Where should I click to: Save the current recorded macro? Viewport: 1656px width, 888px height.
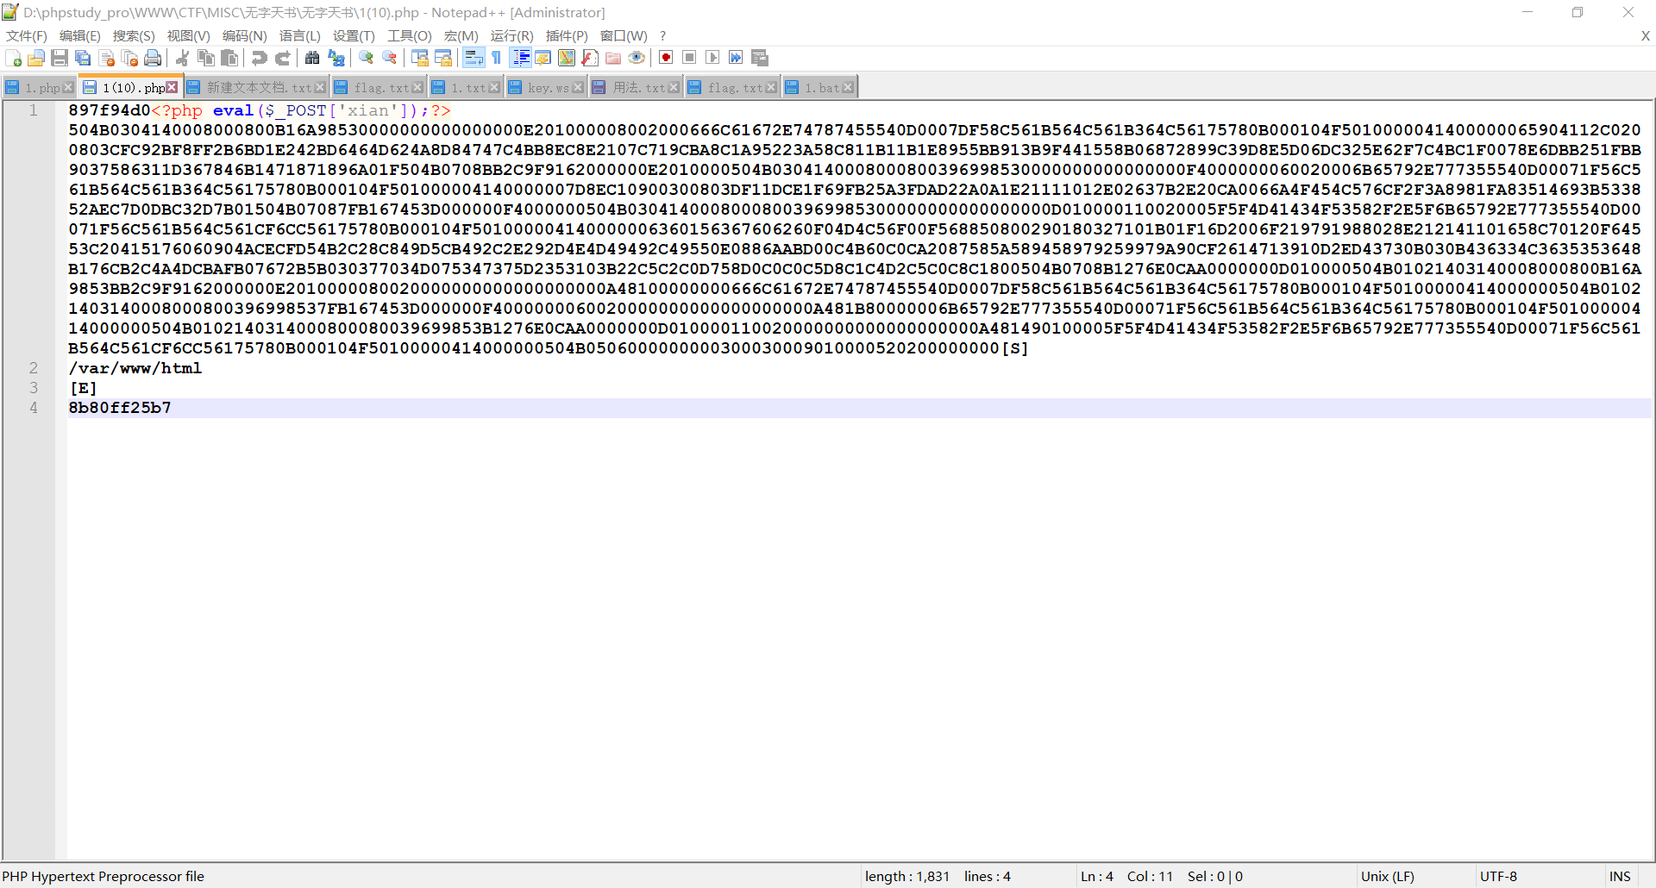point(760,58)
